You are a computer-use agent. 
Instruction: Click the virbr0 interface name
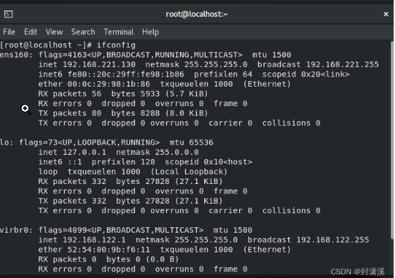pos(16,230)
